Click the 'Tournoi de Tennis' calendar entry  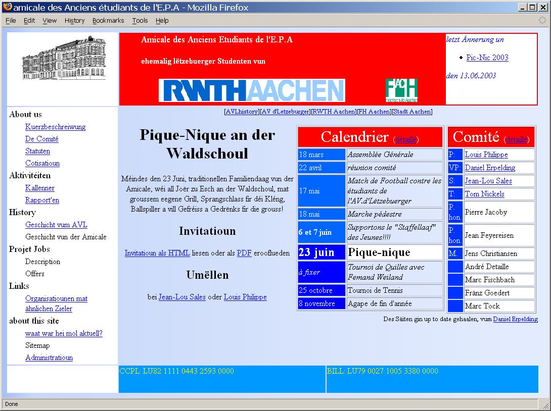(x=394, y=290)
